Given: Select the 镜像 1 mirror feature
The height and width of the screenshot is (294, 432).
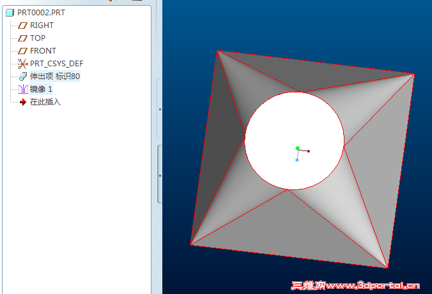Looking at the screenshot, I should point(41,89).
